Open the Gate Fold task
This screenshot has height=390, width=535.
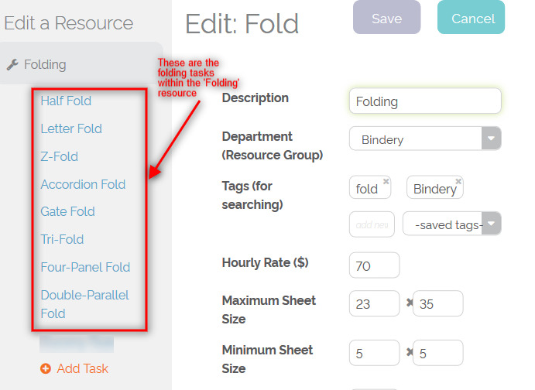pos(67,211)
